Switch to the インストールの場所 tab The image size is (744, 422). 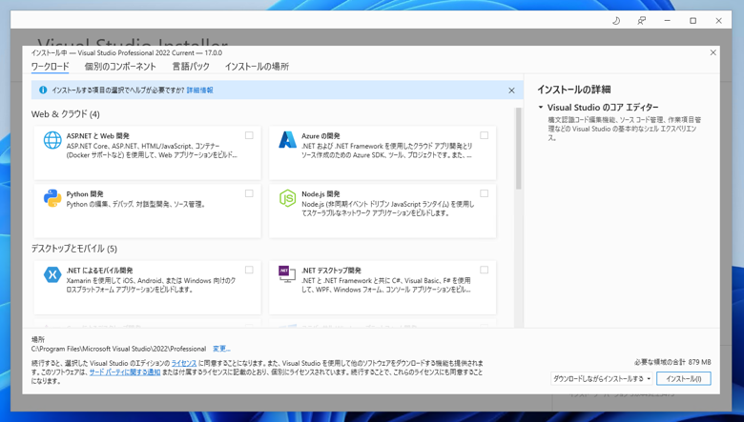[257, 67]
